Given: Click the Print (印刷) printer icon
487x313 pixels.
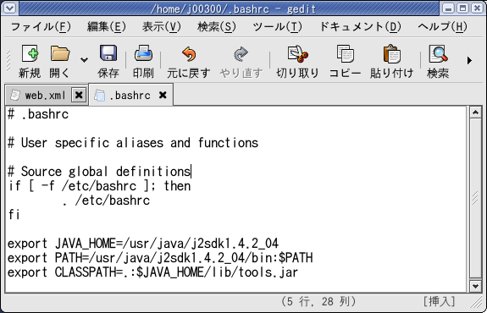Looking at the screenshot, I should point(143,53).
